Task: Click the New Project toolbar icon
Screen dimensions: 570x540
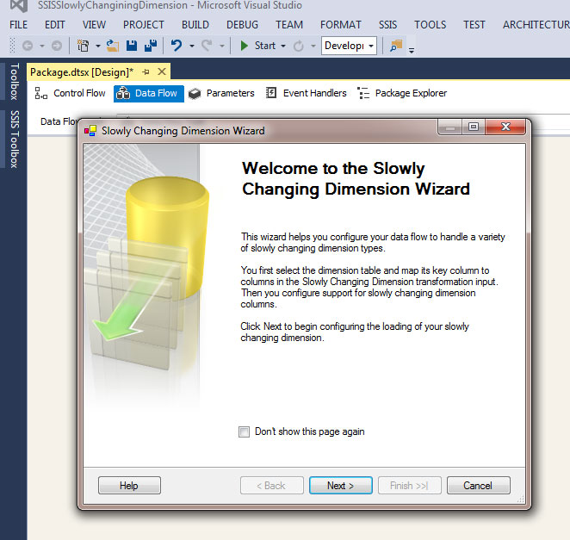Action: (83, 46)
